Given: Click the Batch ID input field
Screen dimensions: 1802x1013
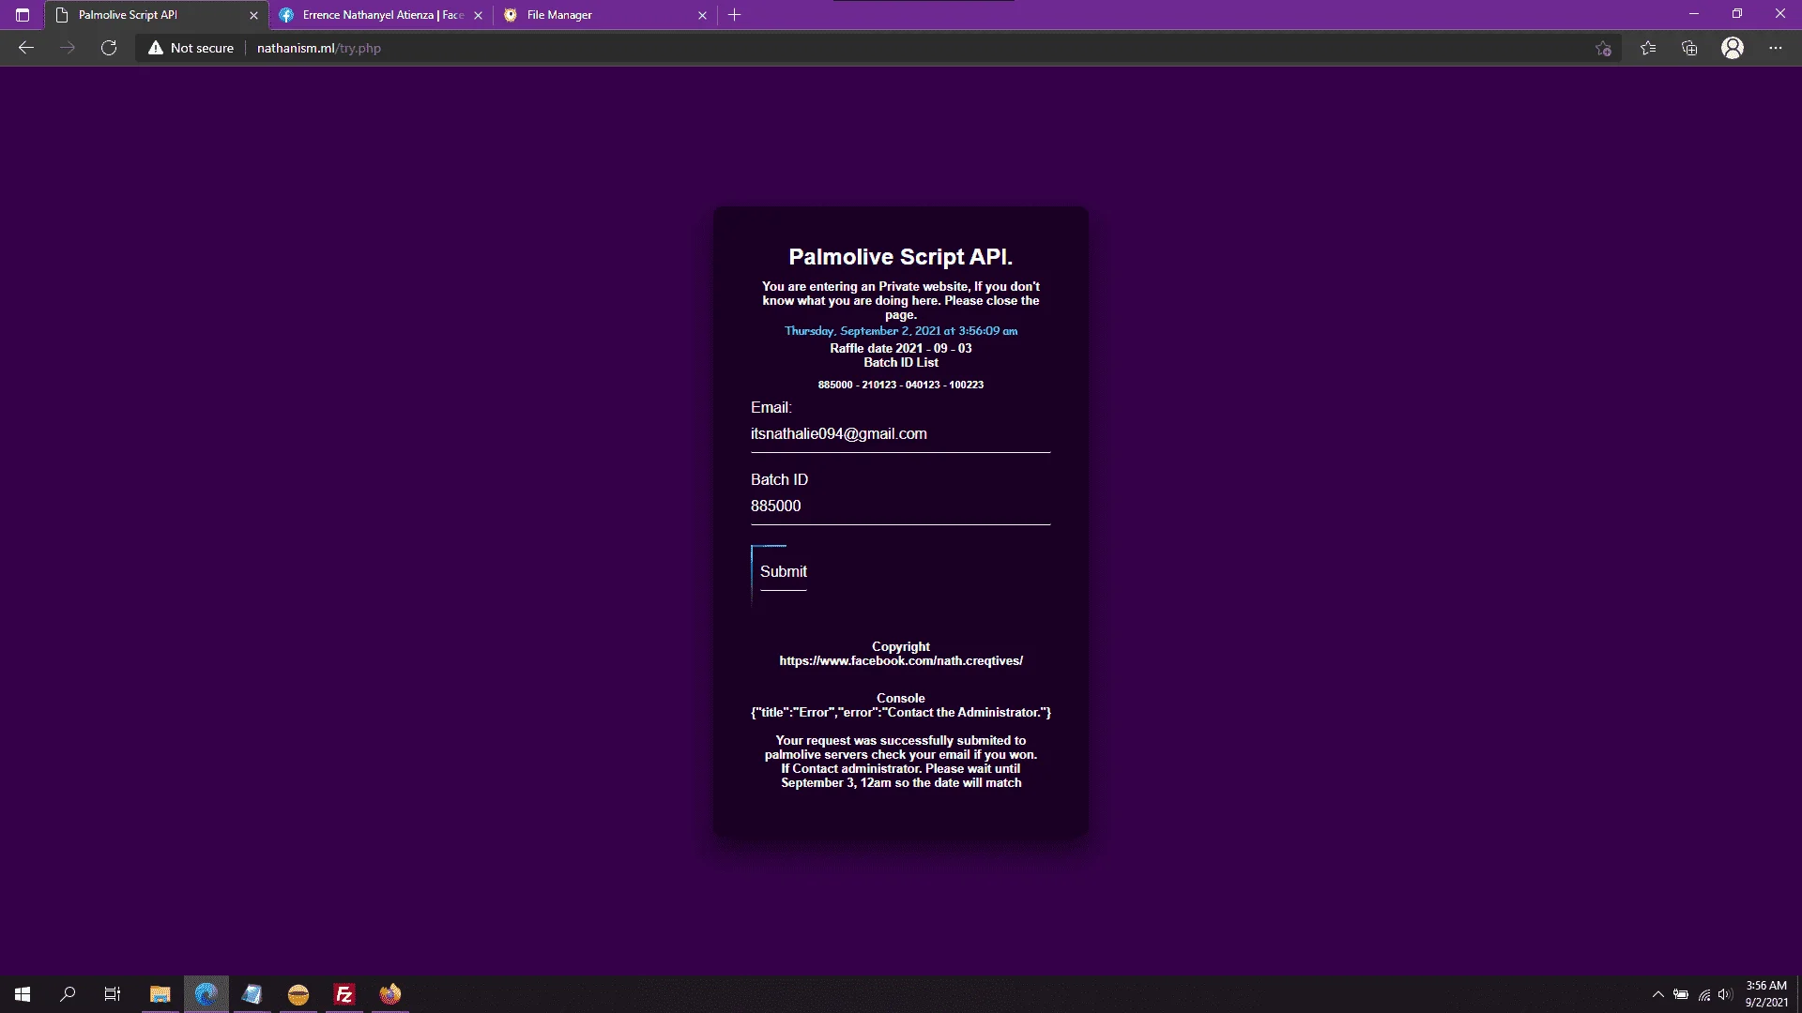Looking at the screenshot, I should point(900,506).
